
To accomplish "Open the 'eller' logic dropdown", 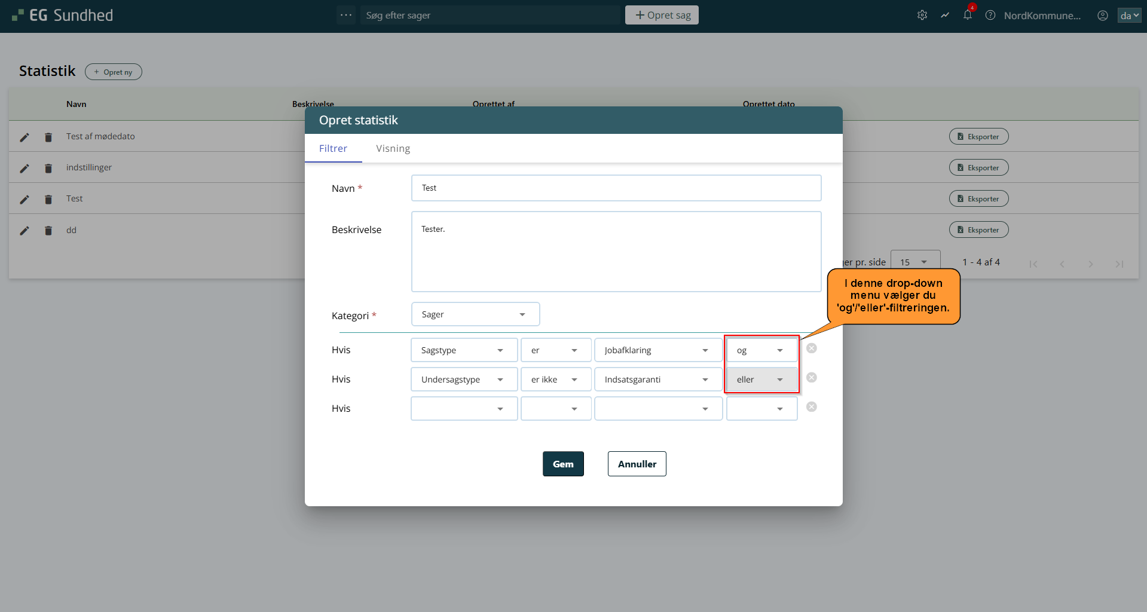I will [x=761, y=380].
